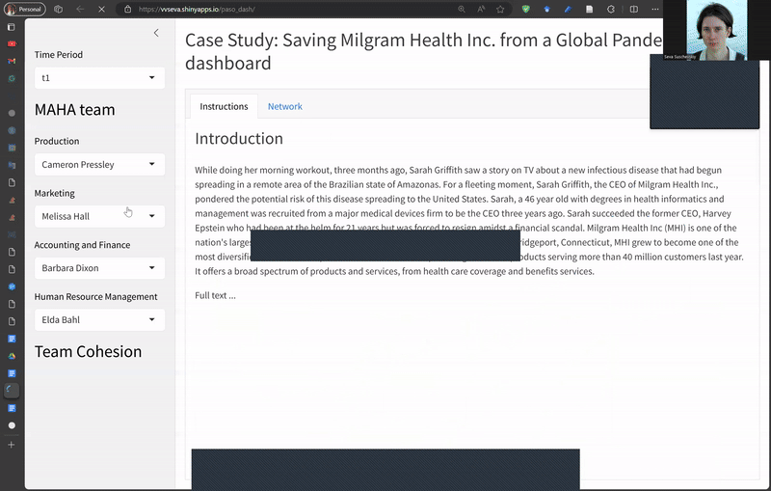771x491 pixels.
Task: Click the Case Study dashboard title
Action: pos(423,51)
